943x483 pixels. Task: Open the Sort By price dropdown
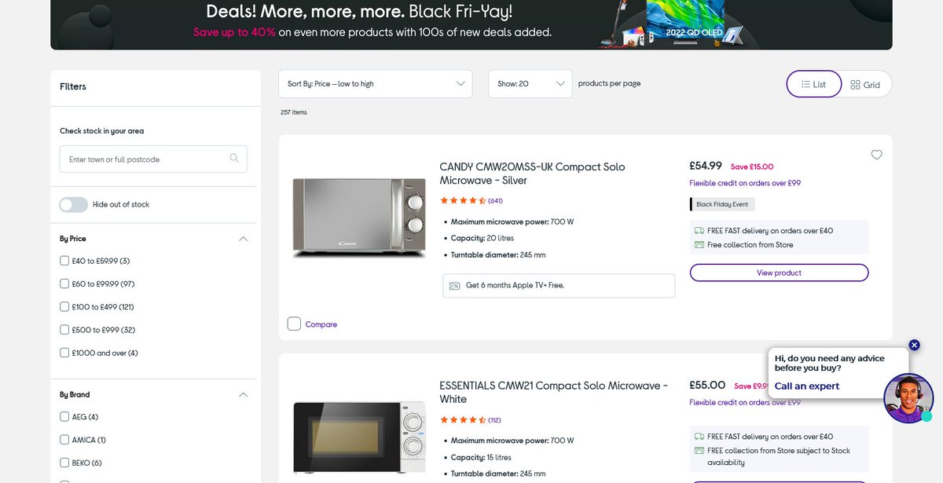coord(376,84)
